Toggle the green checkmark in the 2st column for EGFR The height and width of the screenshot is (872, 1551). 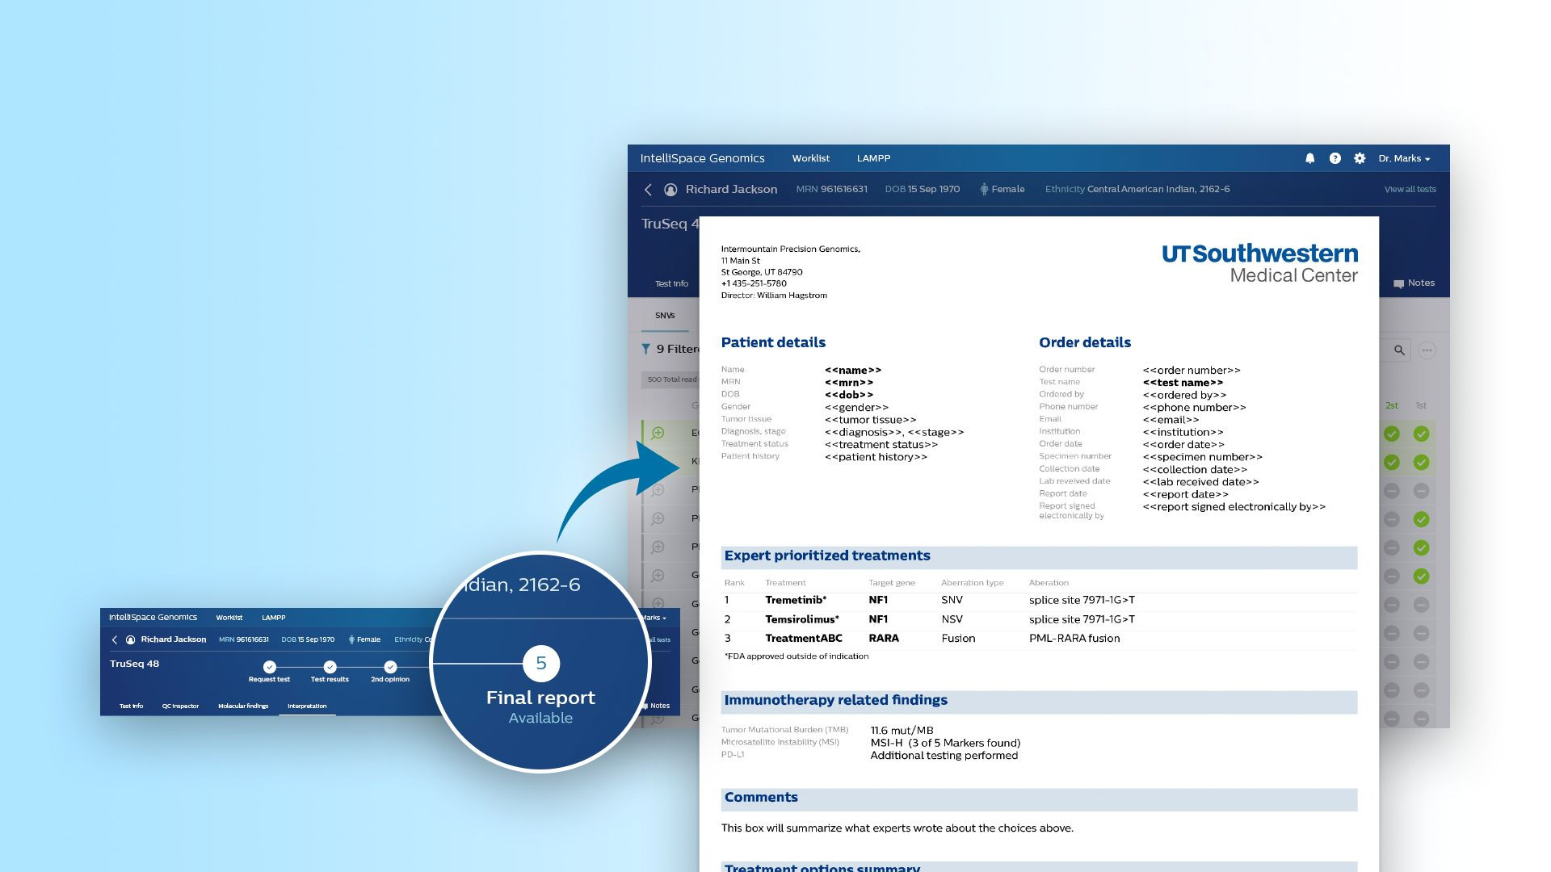(1392, 434)
